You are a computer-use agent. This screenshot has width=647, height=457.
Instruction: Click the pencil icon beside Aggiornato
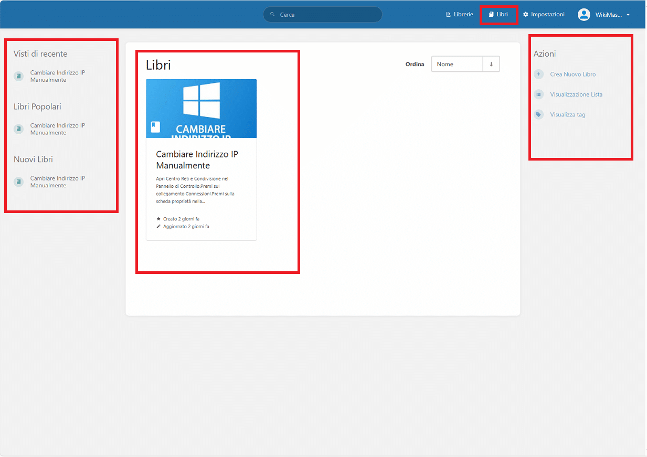click(x=158, y=226)
